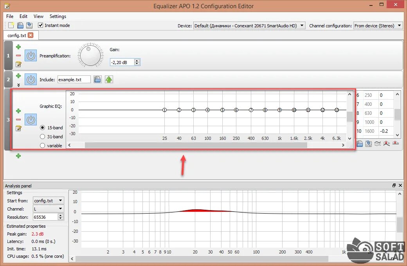The width and height of the screenshot is (407, 266).
Task: Select EQ band point 13 at 6.3k
Action: [x=337, y=110]
